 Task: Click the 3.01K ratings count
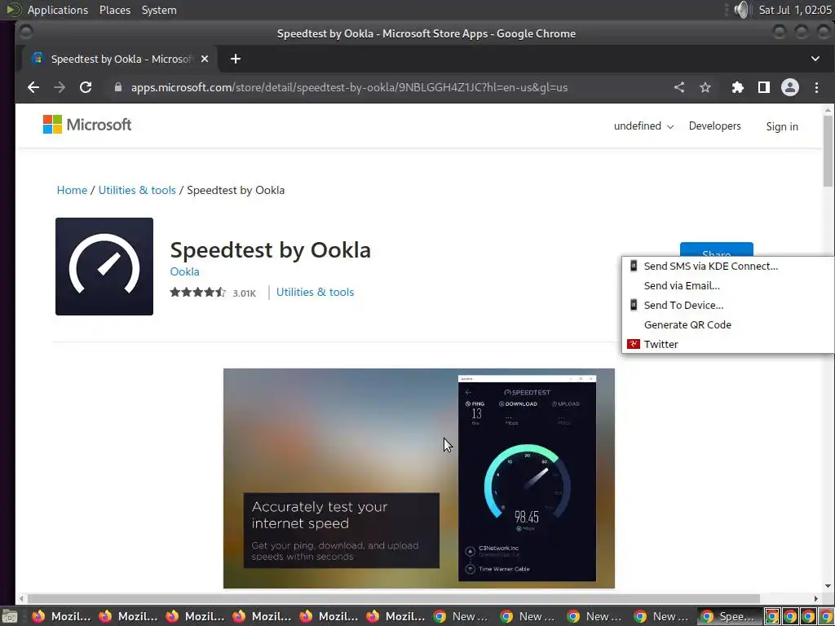tap(244, 293)
